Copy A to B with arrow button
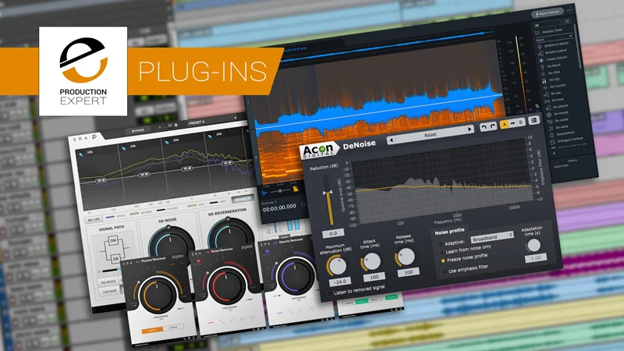Image resolution: width=624 pixels, height=351 pixels. pyautogui.click(x=512, y=123)
